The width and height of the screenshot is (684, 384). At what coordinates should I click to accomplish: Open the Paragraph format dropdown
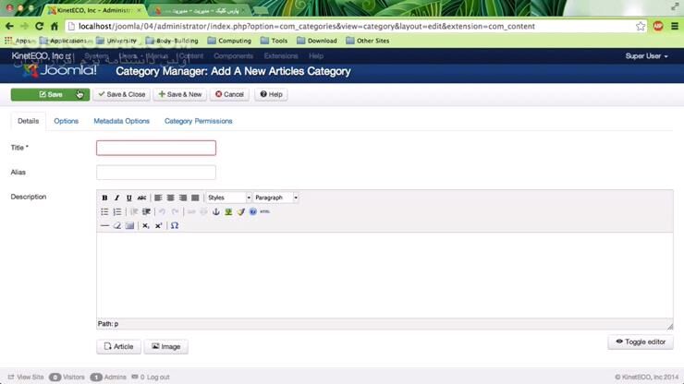coord(275,198)
